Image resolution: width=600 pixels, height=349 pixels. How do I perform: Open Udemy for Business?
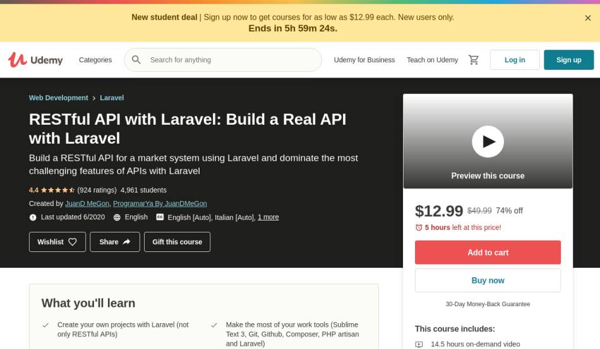click(x=364, y=60)
